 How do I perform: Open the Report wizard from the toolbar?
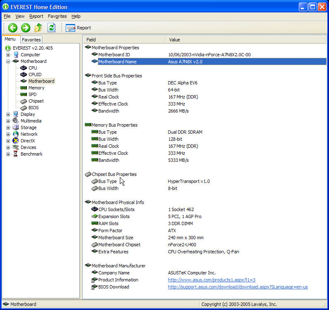point(78,28)
